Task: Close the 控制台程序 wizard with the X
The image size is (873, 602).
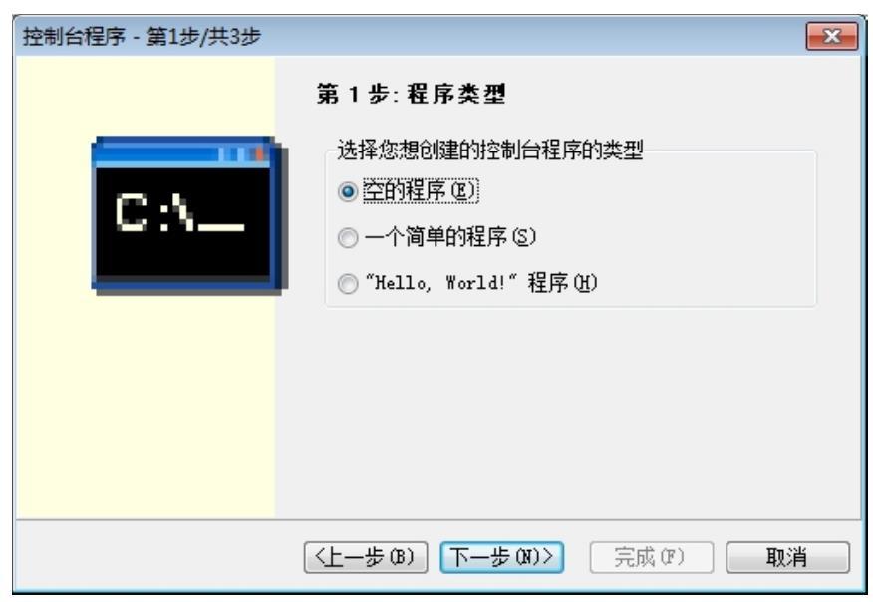Action: tap(832, 37)
